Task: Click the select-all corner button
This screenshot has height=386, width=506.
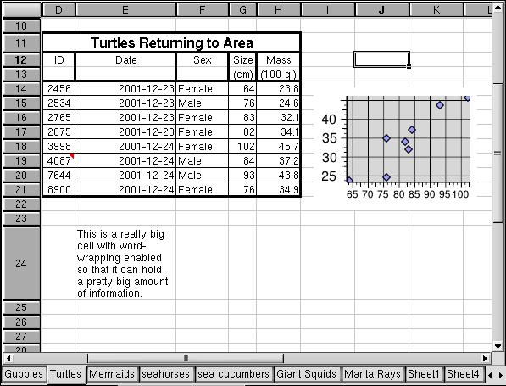Action: click(22, 9)
